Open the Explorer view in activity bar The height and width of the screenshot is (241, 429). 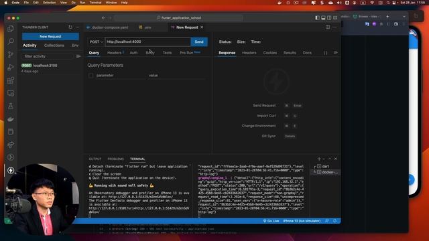click(x=11, y=29)
